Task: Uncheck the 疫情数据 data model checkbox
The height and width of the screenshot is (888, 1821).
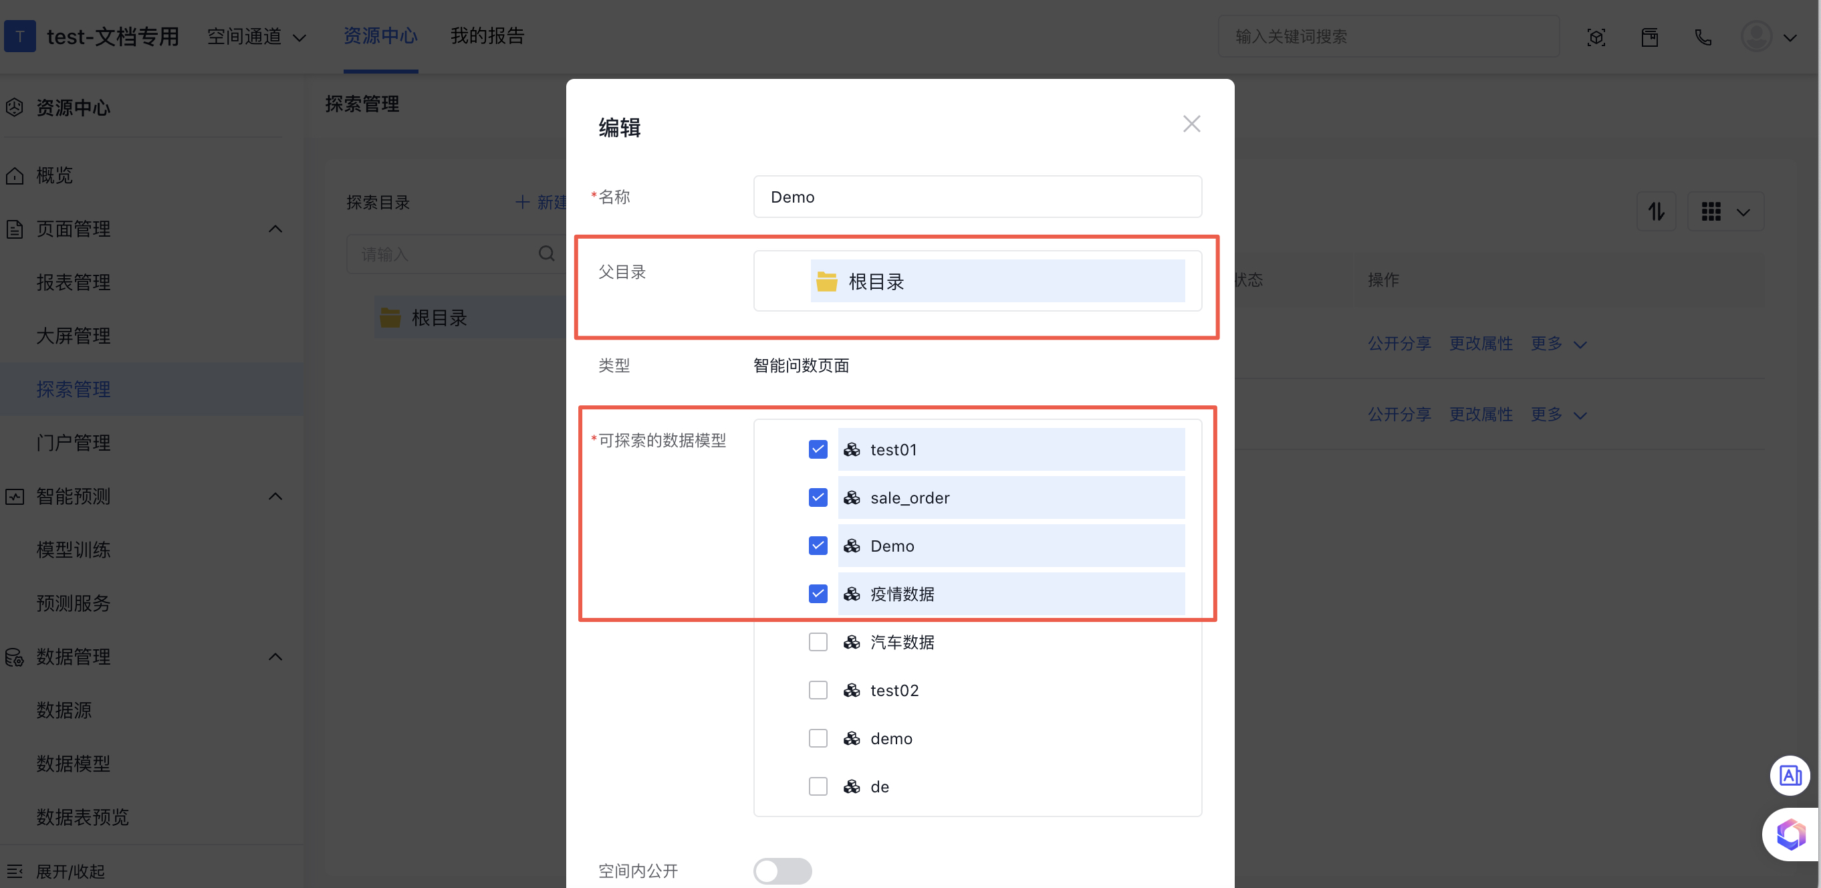Action: click(818, 594)
